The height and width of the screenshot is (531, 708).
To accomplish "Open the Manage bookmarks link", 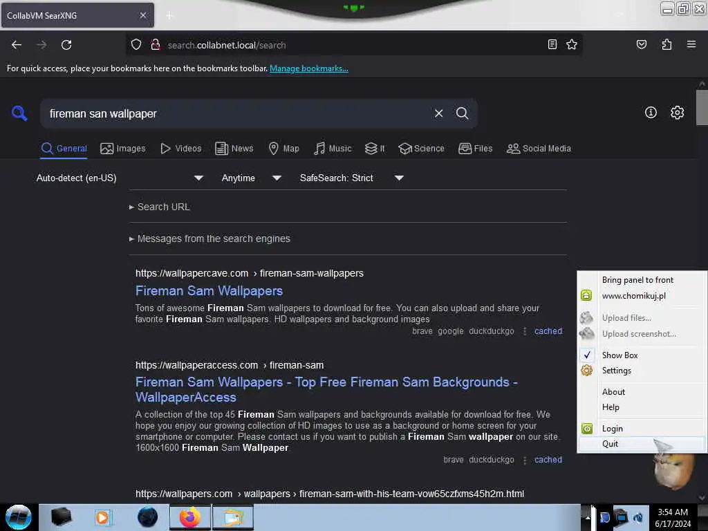I will coord(309,68).
